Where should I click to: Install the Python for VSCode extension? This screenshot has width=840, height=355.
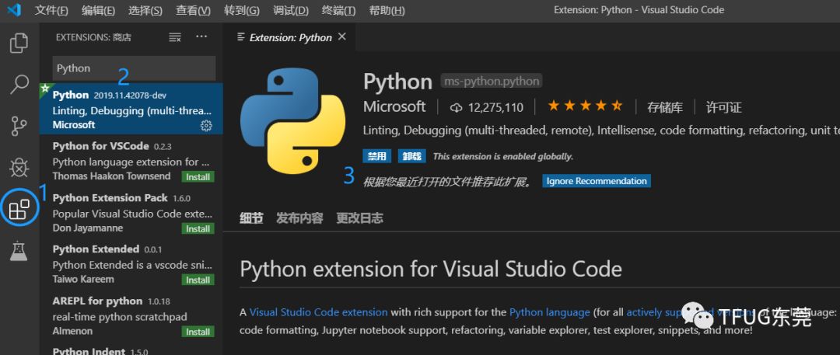point(198,177)
